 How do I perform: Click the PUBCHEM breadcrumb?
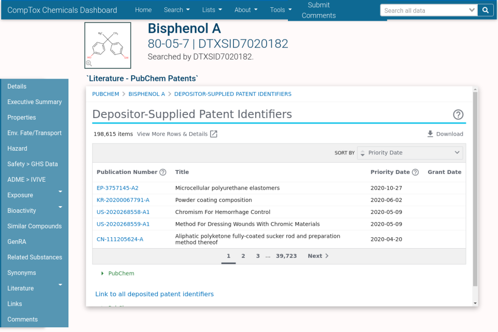[105, 94]
